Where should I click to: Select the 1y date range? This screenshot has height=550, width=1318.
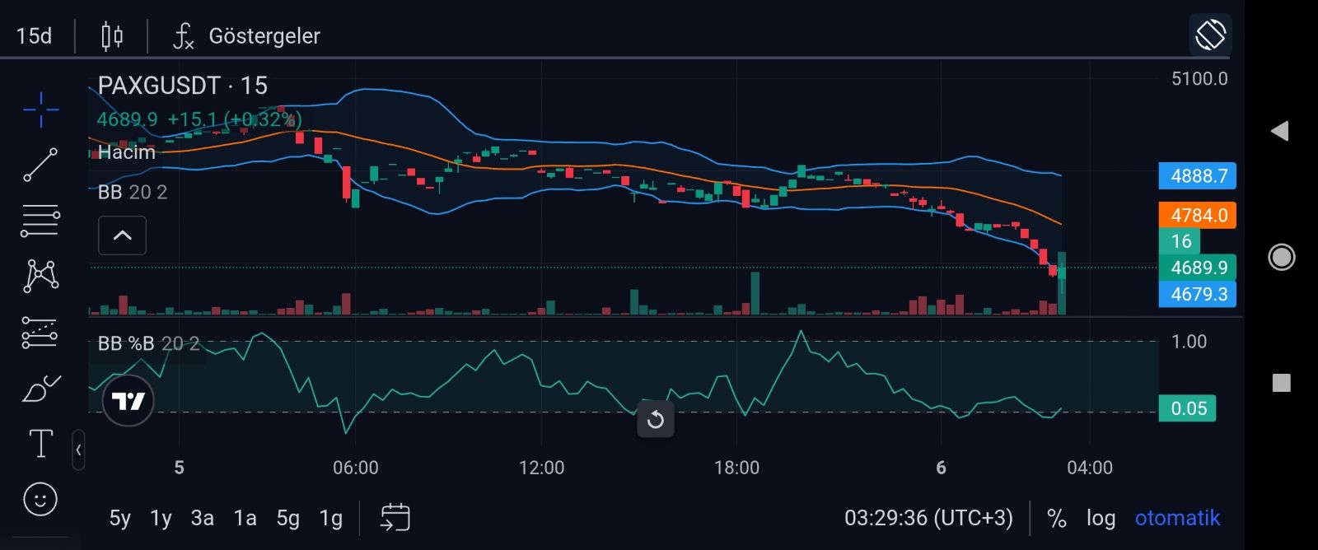[x=161, y=518]
